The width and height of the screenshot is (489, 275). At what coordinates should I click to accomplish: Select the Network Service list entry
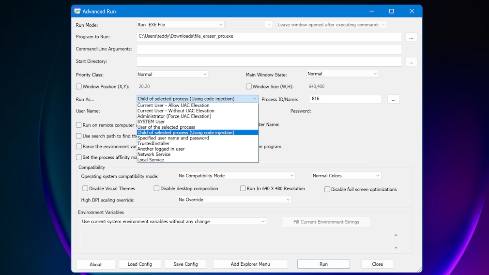(153, 154)
